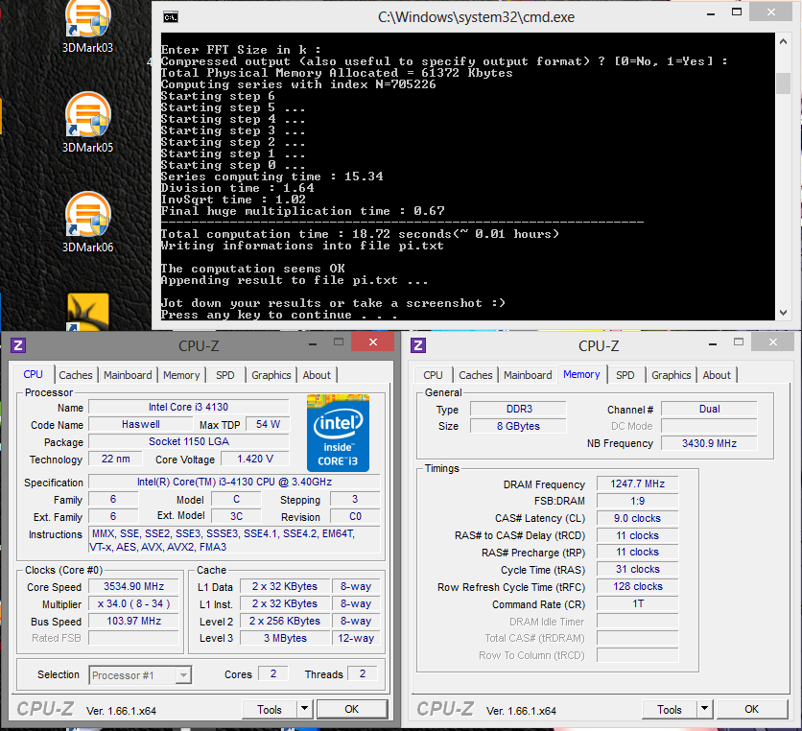Click the Core Speed value 3534.90 MHz
The width and height of the screenshot is (802, 731).
134,586
